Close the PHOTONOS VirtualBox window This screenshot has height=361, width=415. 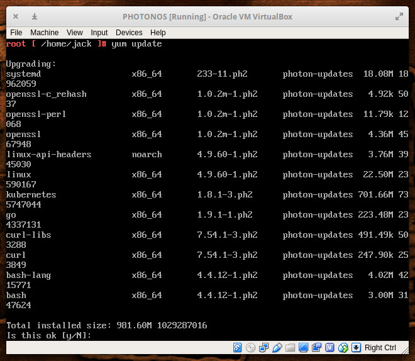tap(16, 16)
